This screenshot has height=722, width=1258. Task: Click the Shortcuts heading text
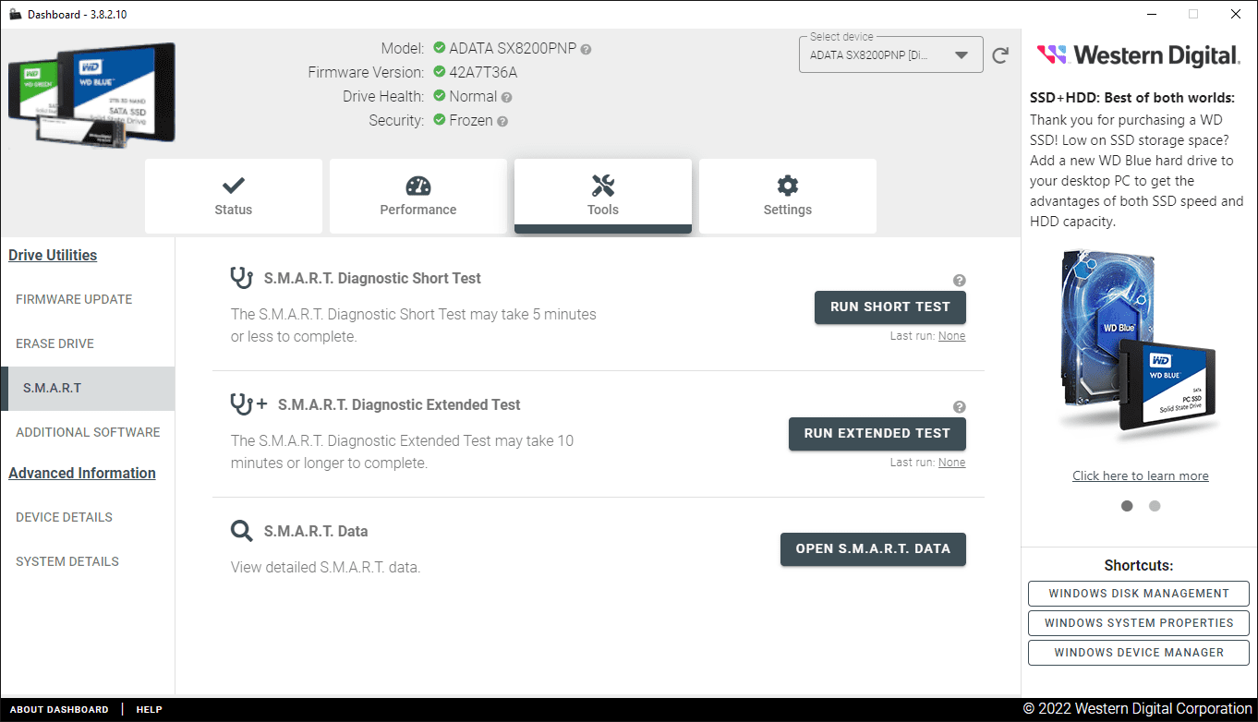point(1139,566)
